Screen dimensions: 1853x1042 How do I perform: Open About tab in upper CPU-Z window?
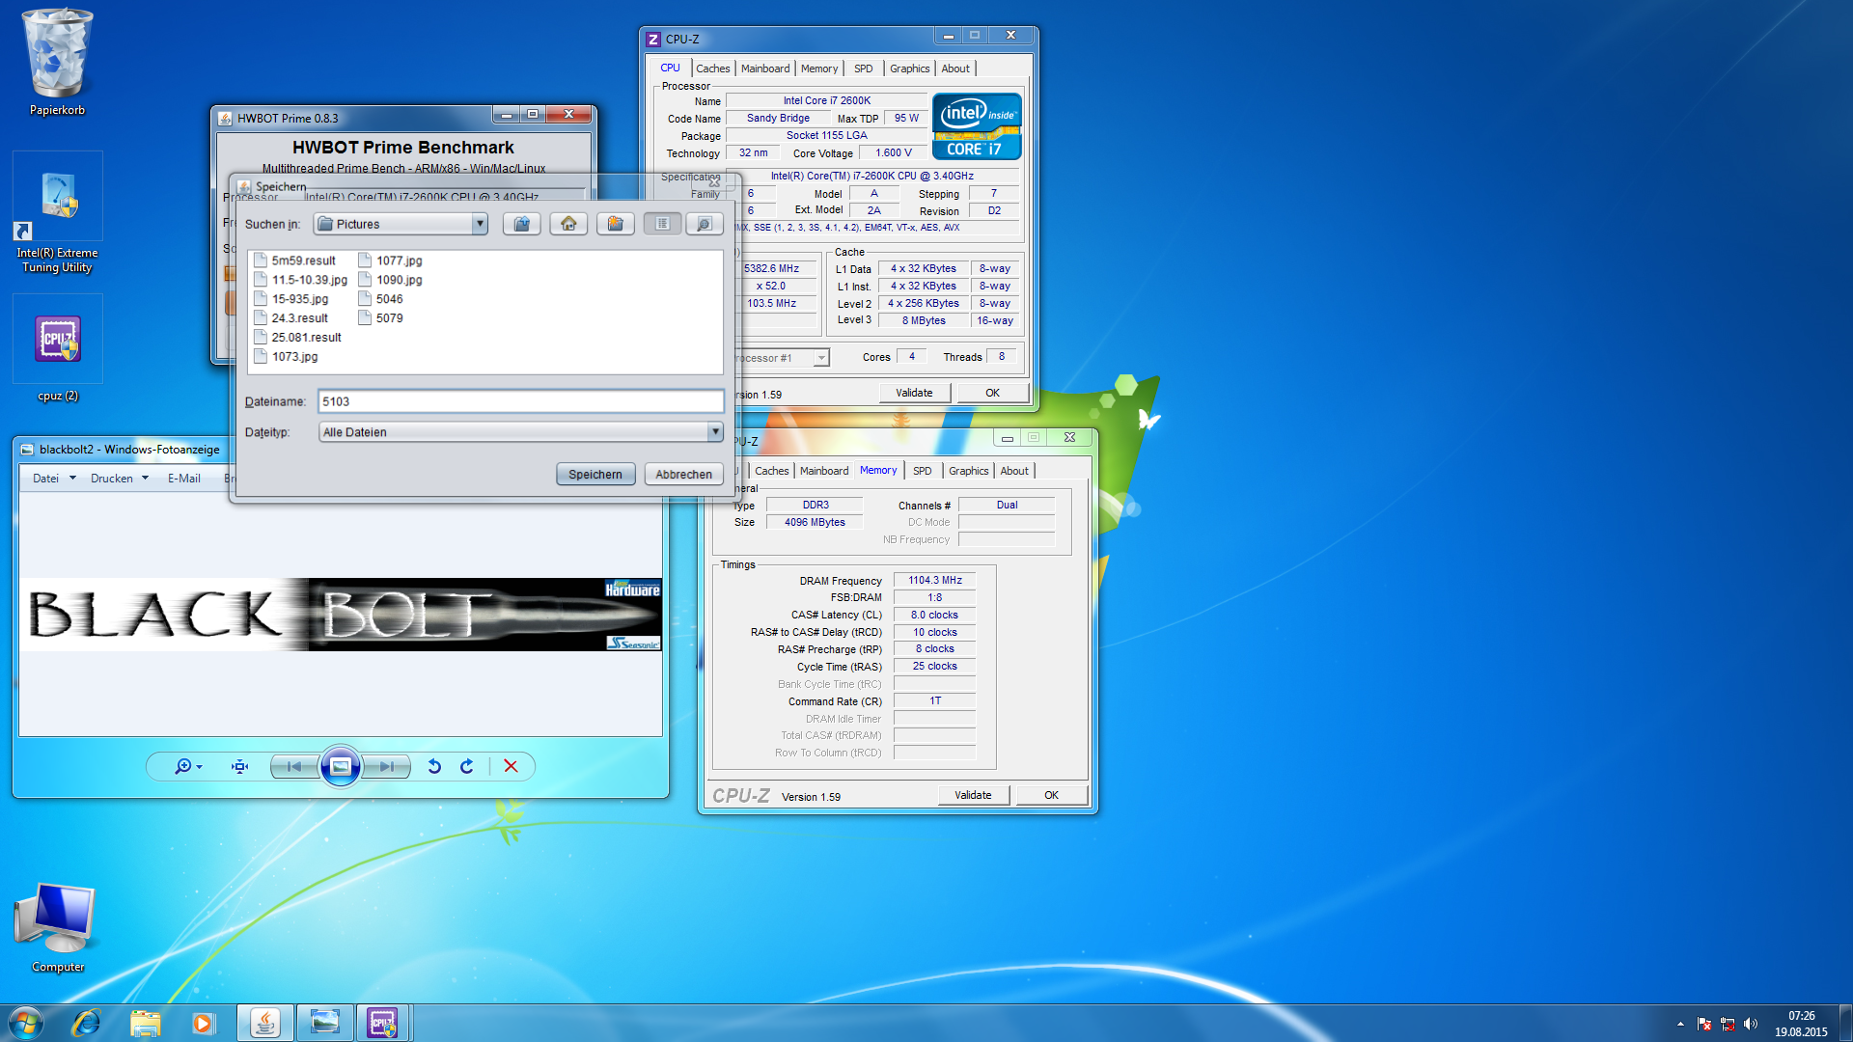pyautogui.click(x=955, y=69)
